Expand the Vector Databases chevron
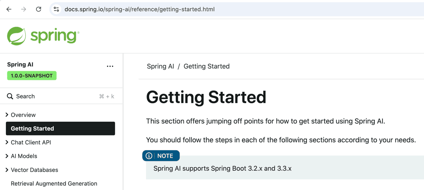Viewport: 424px width, 190px height. (7, 170)
